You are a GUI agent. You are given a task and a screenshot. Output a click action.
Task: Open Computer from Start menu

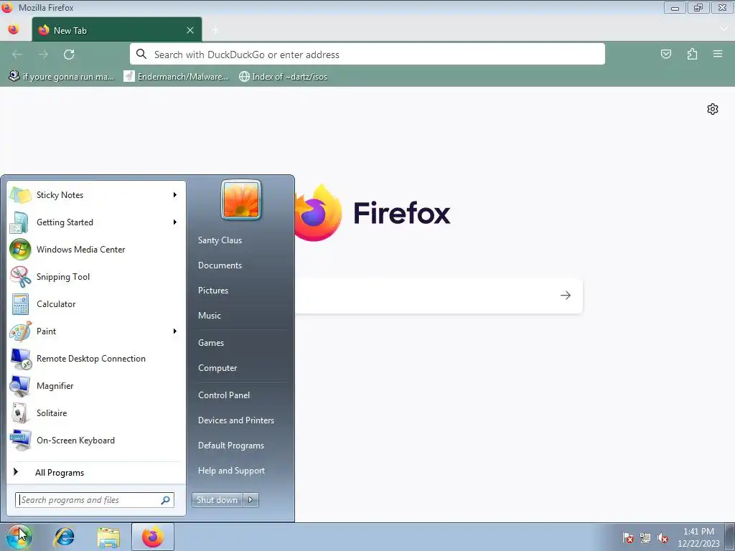(217, 368)
